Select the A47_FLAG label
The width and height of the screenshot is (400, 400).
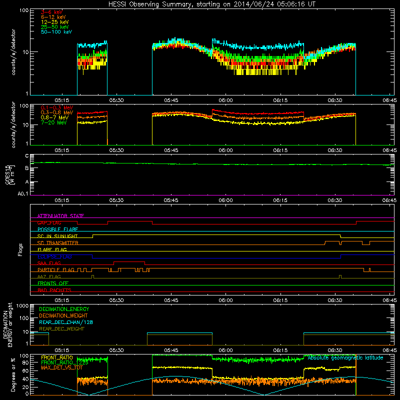click(49, 276)
